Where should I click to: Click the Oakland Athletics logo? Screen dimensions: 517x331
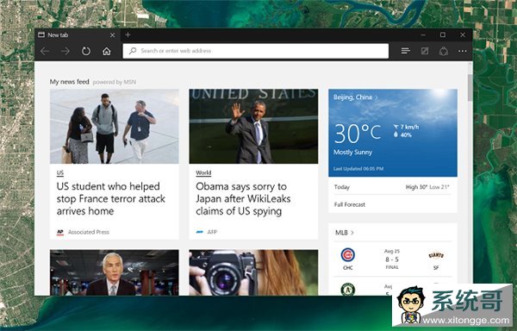click(x=347, y=289)
